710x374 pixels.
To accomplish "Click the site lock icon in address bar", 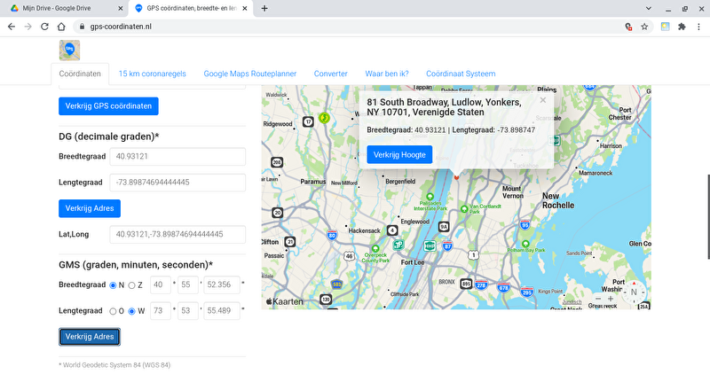I will 82,27.
